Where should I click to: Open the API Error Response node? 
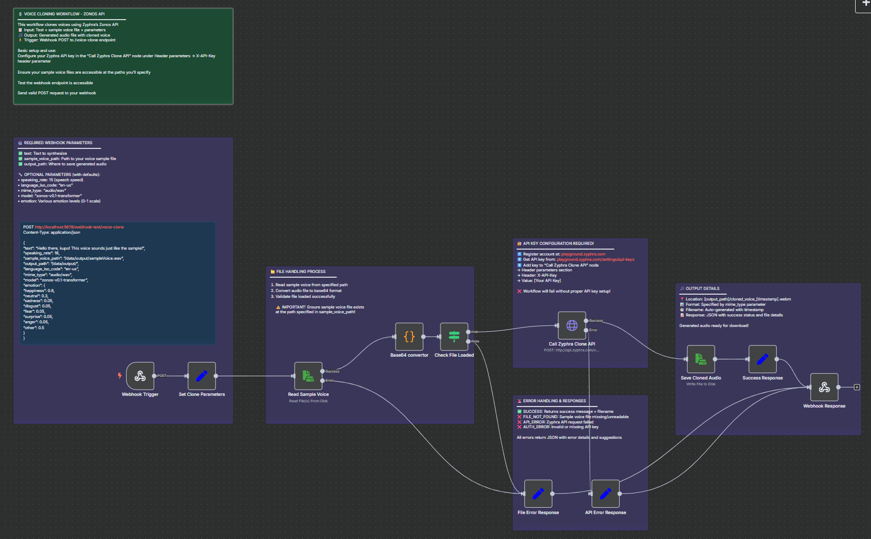click(605, 493)
